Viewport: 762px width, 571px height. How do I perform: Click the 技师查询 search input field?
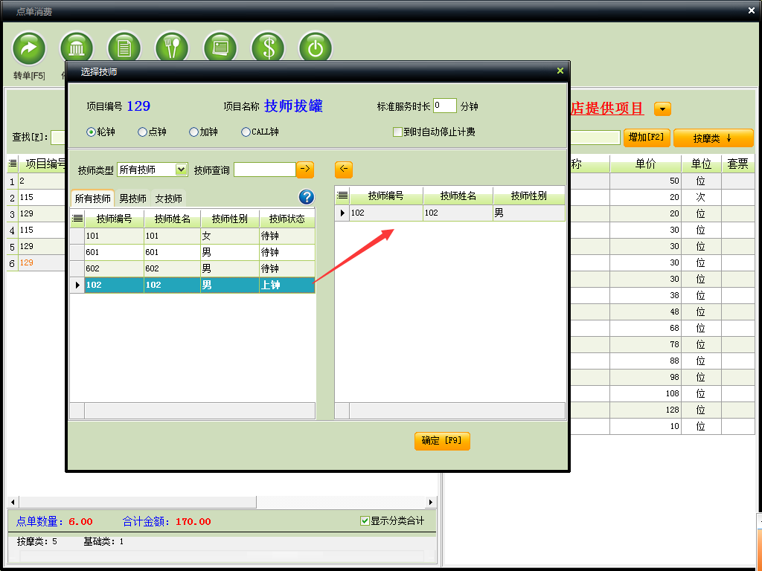[x=264, y=170]
